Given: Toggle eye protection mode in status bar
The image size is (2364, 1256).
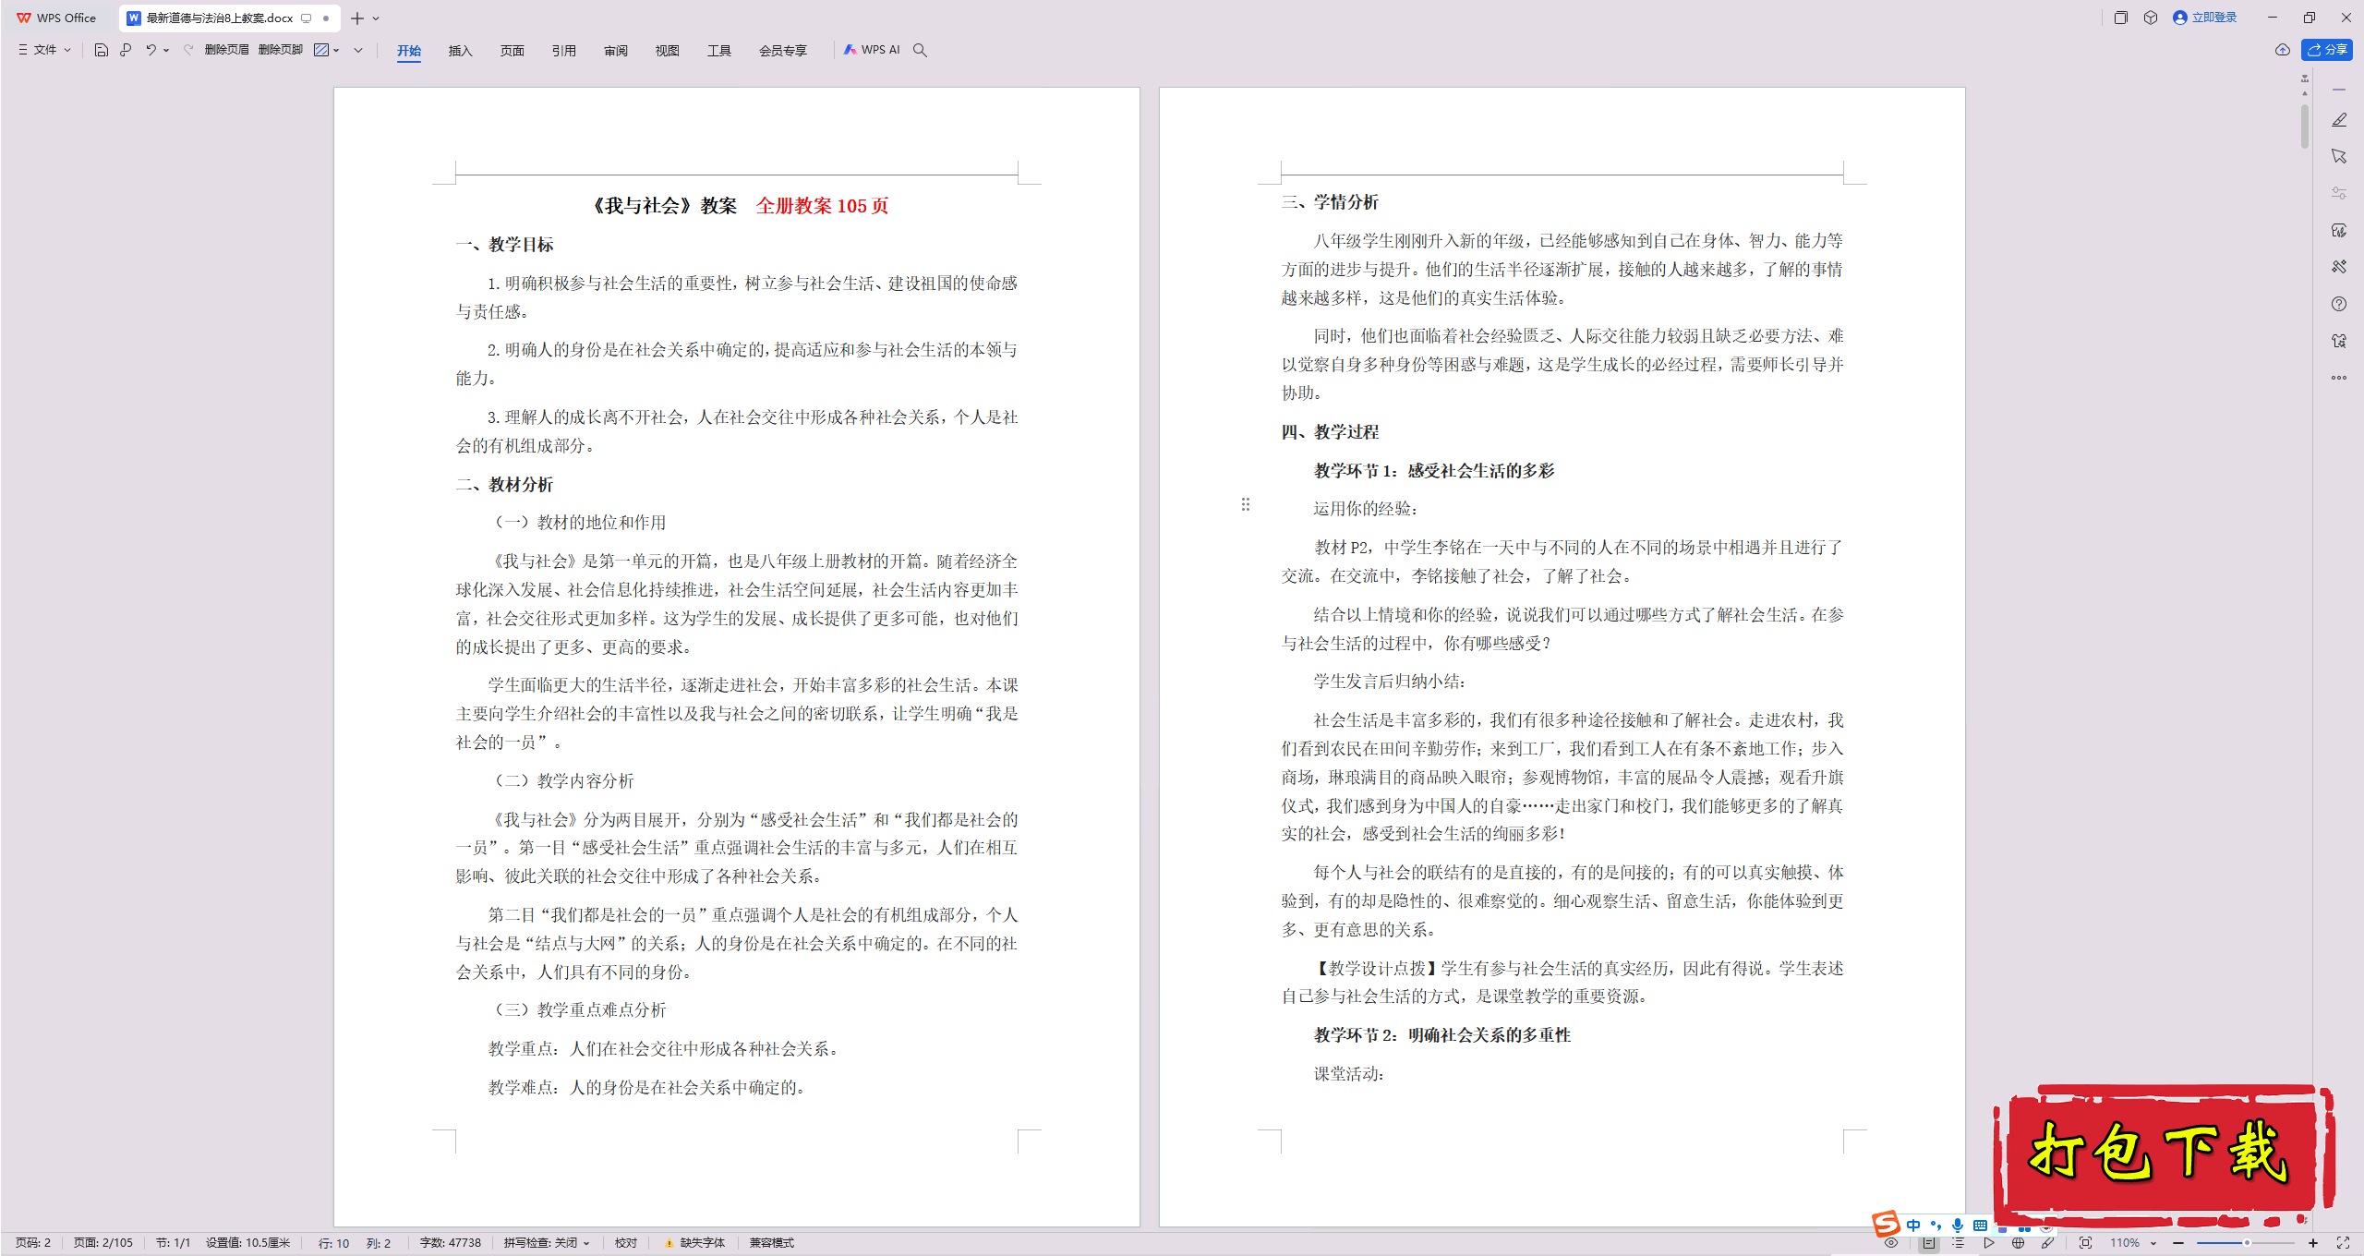Looking at the screenshot, I should 1891,1243.
